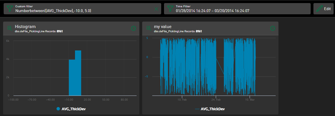Click the Histogram panel's records count subtitle

pyautogui.click(x=39, y=31)
